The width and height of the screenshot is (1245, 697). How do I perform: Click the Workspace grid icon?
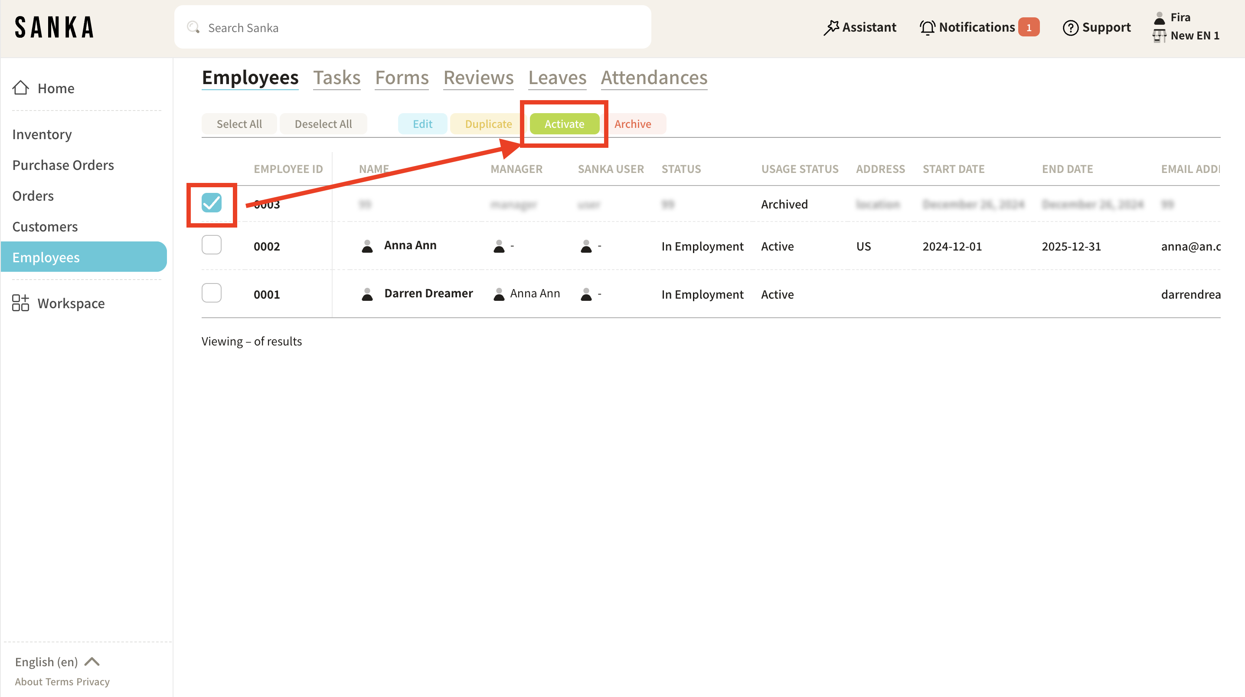[x=20, y=303]
